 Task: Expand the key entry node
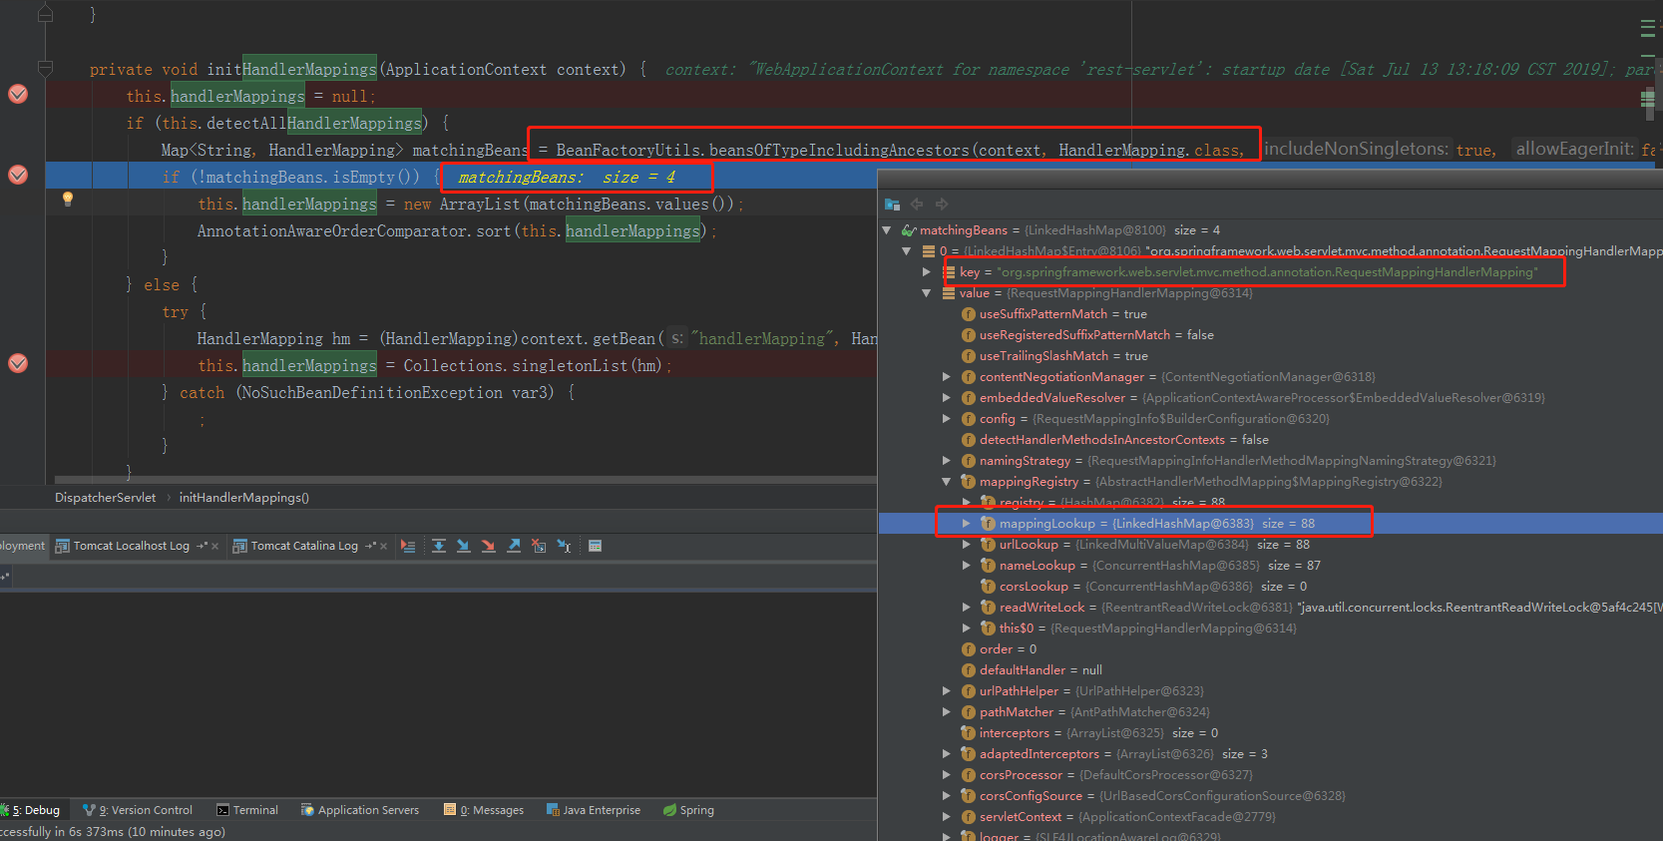(927, 272)
